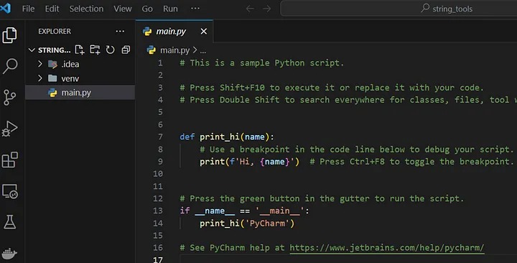Expand the .idea folder
This screenshot has height=263, width=517.
click(40, 64)
